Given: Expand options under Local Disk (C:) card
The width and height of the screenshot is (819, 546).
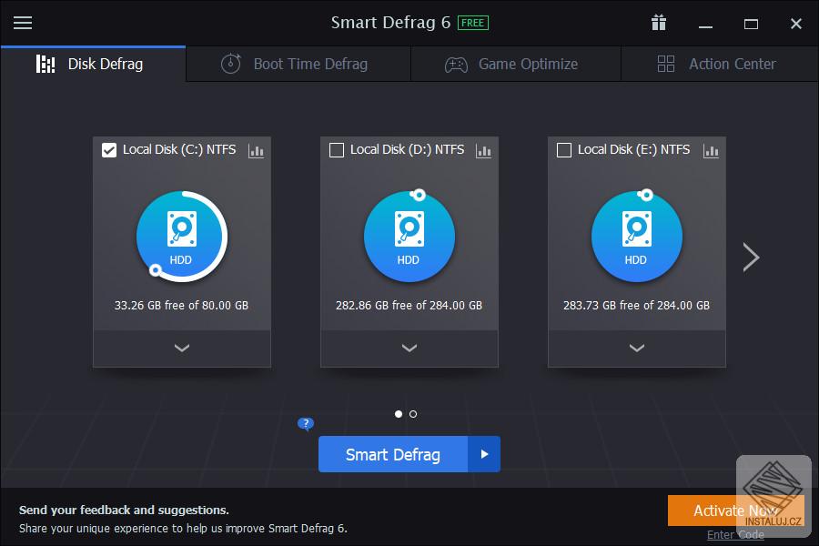Looking at the screenshot, I should pos(182,348).
